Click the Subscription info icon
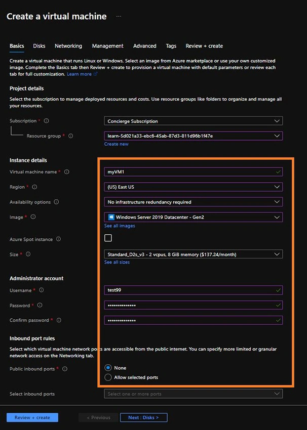Image resolution: width=307 pixels, height=430 pixels. [47, 121]
